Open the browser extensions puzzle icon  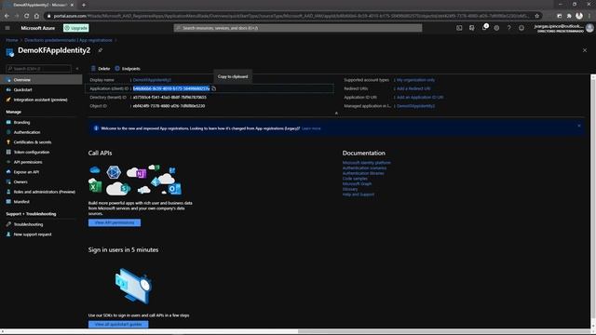point(569,16)
